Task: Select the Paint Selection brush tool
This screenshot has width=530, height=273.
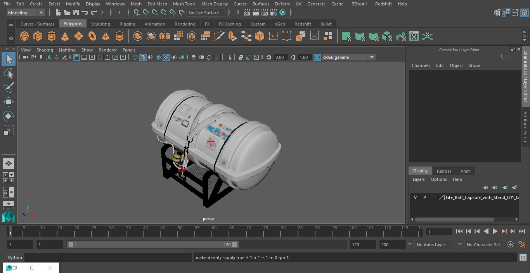Action: tap(9, 88)
